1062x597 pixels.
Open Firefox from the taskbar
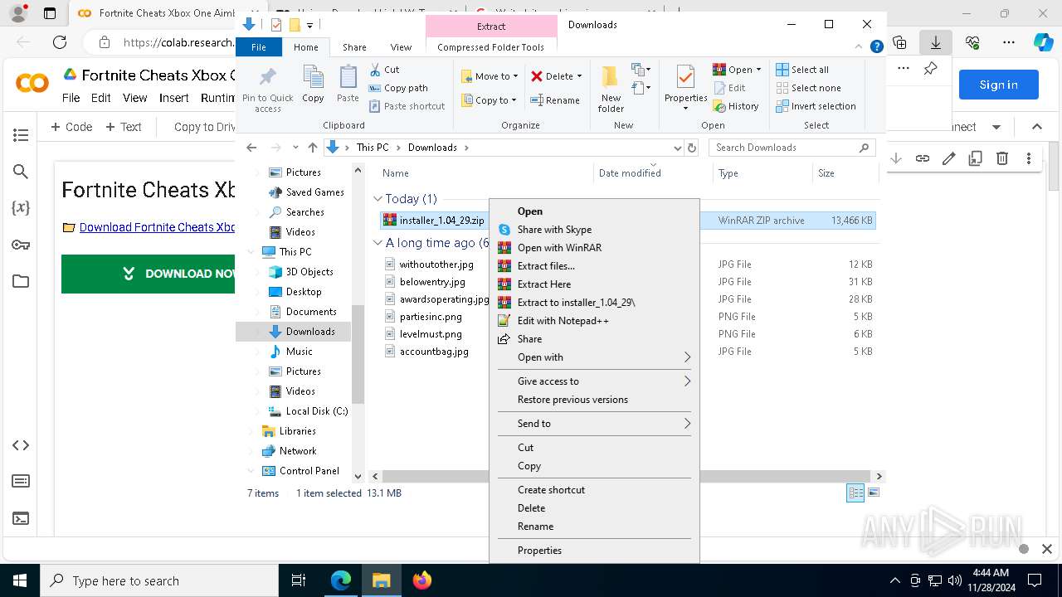click(422, 580)
